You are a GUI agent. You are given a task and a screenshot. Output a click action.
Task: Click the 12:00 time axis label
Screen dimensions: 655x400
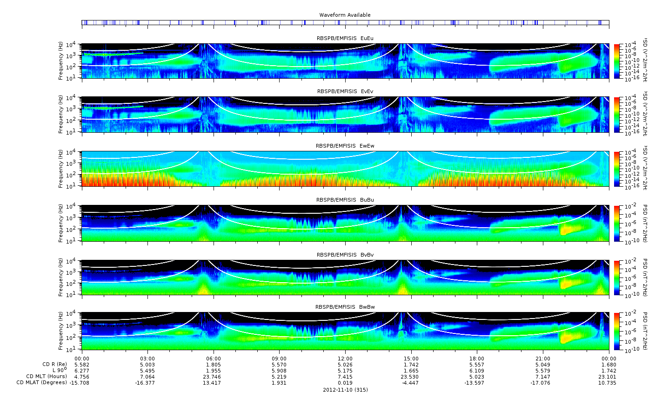click(345, 359)
